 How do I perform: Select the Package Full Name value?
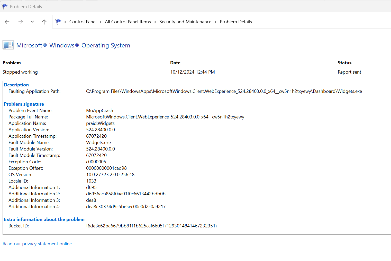point(165,117)
